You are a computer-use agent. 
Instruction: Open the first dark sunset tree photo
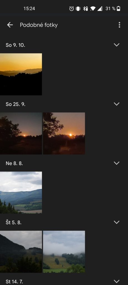click(21, 133)
